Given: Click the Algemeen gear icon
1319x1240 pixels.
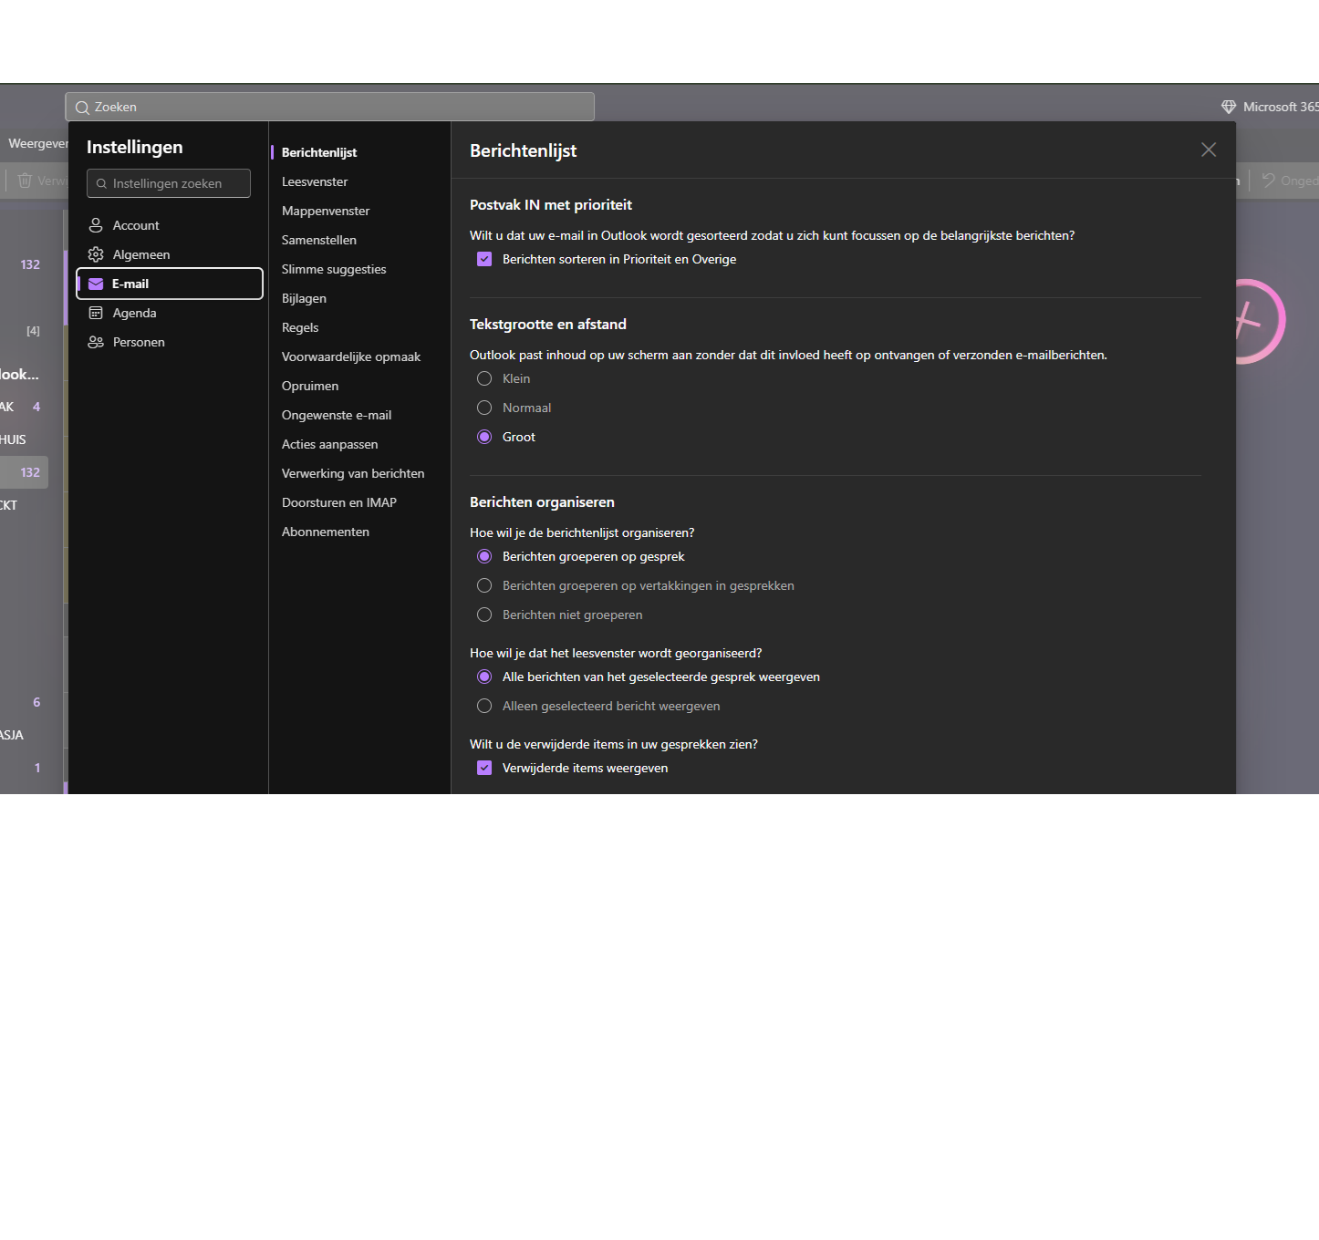Looking at the screenshot, I should click(96, 254).
